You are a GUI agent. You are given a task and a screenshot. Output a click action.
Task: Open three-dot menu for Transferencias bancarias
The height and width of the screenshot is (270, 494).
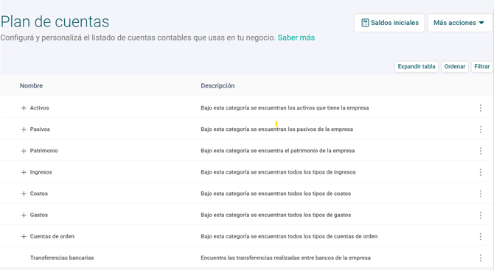point(481,257)
